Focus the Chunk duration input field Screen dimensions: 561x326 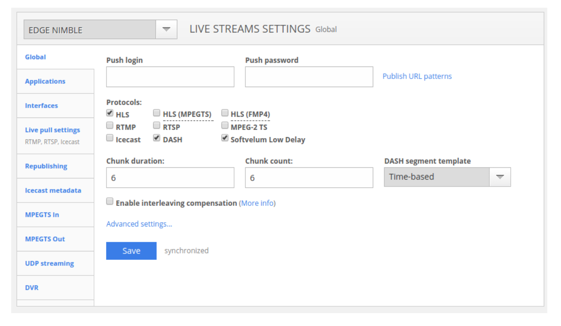[x=170, y=178]
